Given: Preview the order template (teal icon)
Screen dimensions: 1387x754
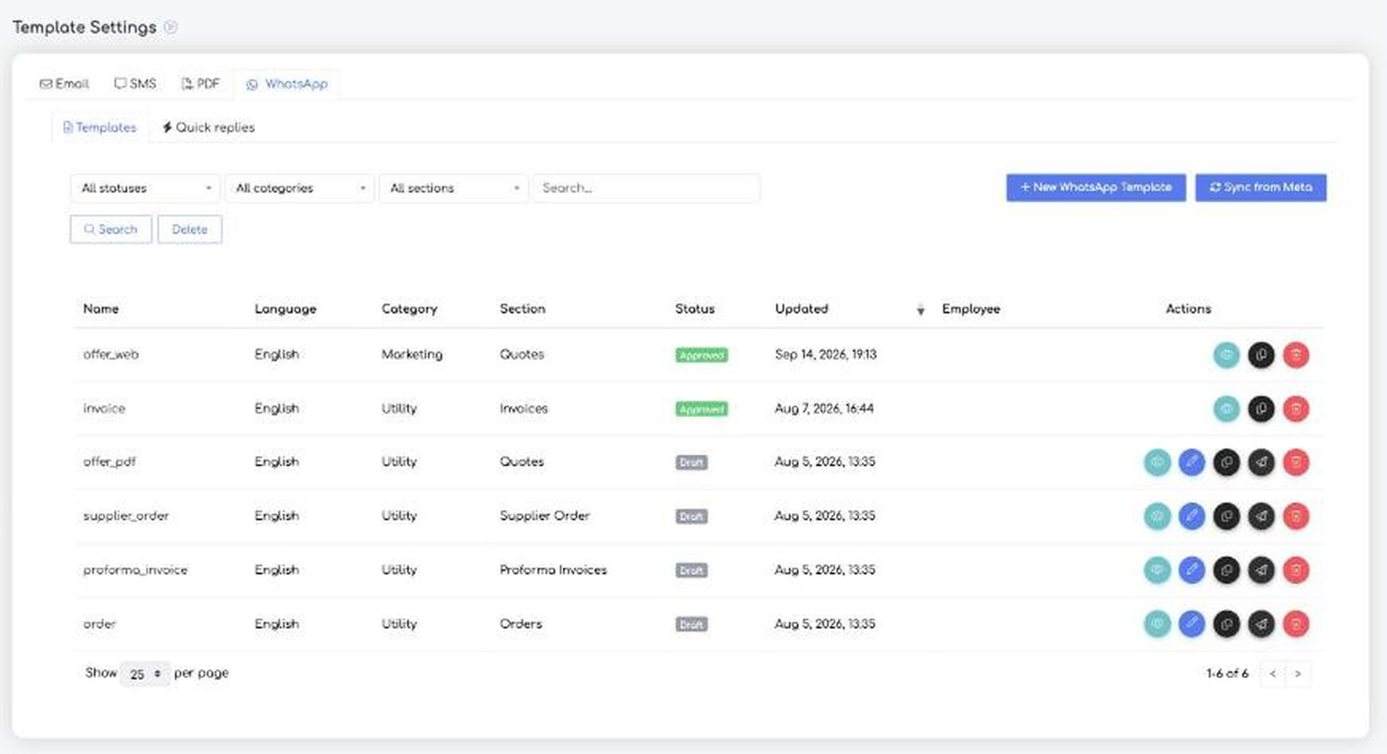Looking at the screenshot, I should (1157, 624).
